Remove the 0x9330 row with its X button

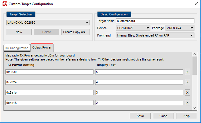coord(187,72)
